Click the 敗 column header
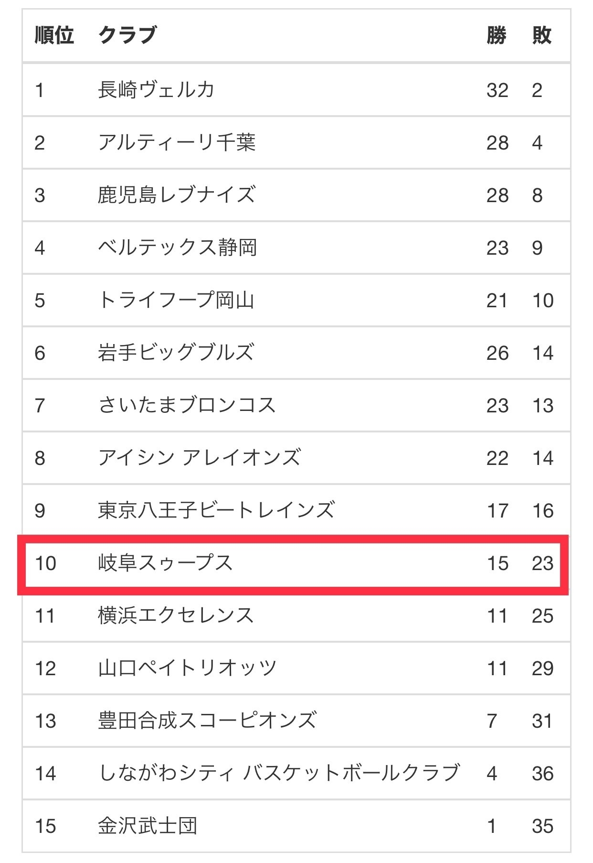 point(542,35)
